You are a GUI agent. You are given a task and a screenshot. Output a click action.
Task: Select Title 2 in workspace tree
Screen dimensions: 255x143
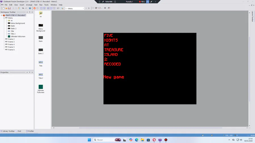(x=13, y=34)
